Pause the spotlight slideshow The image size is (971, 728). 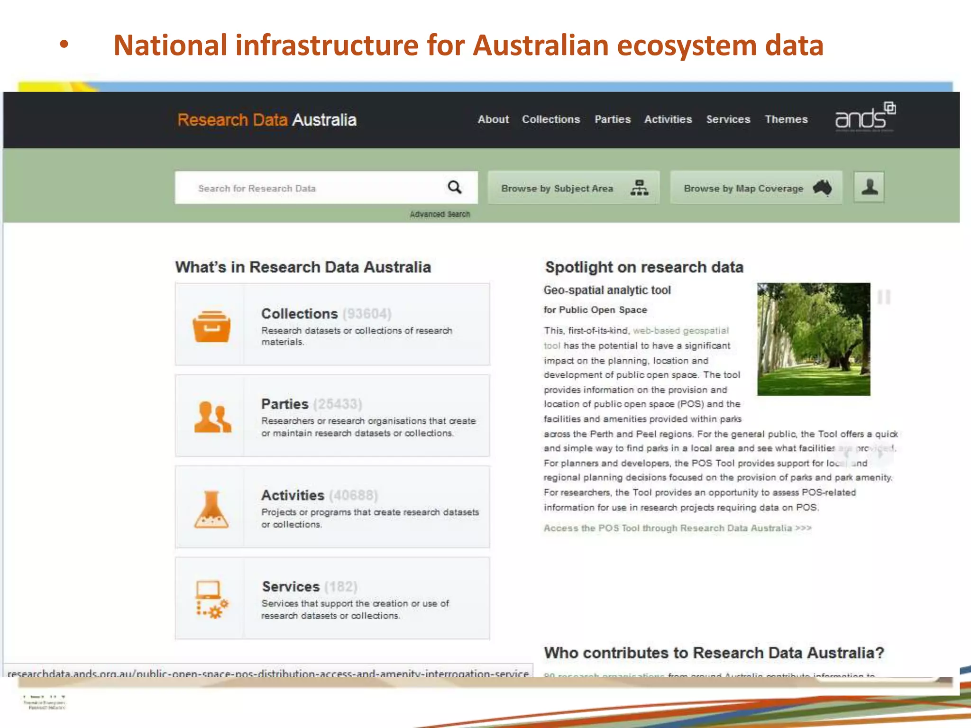coord(884,297)
